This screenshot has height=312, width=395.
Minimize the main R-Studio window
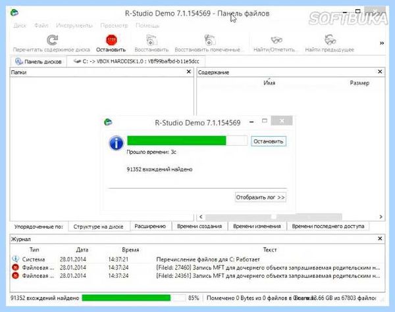click(x=345, y=12)
